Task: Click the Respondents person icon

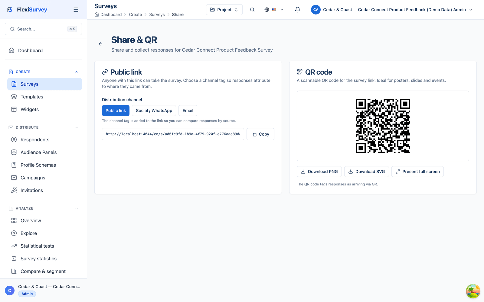Action: tap(14, 140)
